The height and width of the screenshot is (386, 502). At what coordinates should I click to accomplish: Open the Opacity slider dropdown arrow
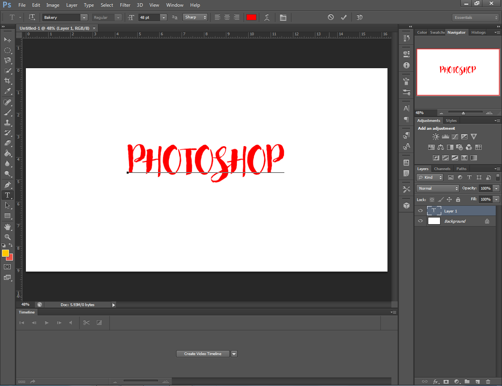point(496,188)
